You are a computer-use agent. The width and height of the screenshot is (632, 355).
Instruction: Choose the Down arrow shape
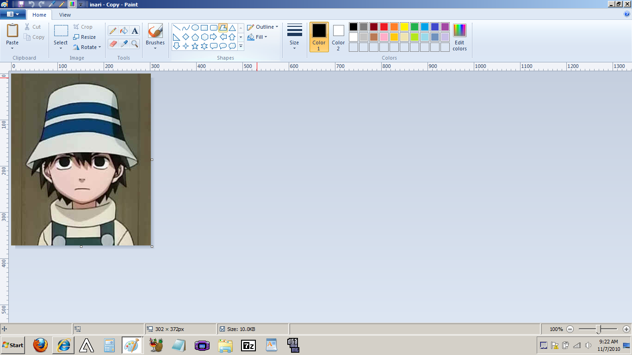[x=176, y=46]
